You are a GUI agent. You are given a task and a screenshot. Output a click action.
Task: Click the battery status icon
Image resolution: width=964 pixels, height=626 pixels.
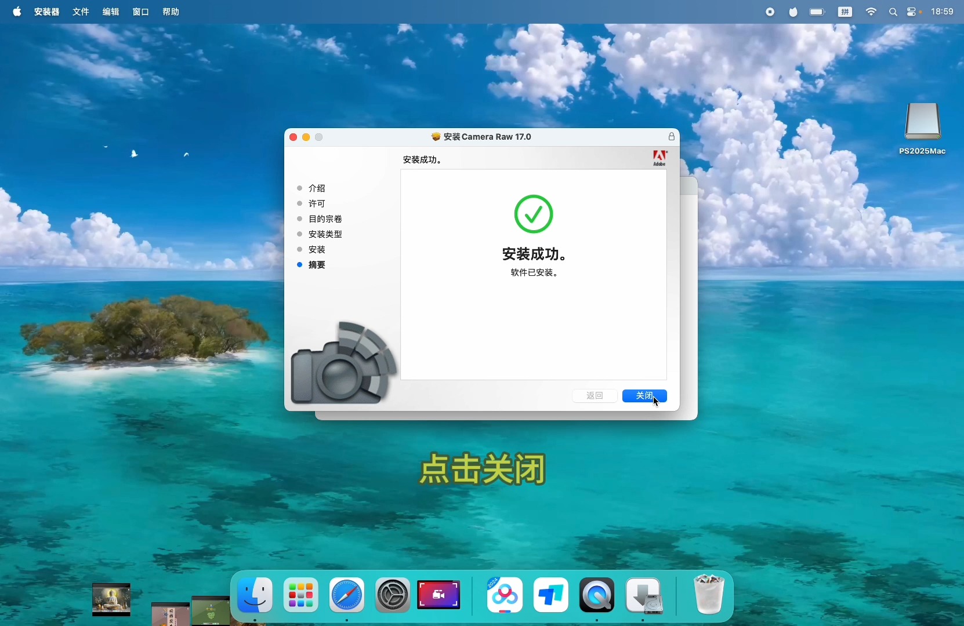pos(818,12)
